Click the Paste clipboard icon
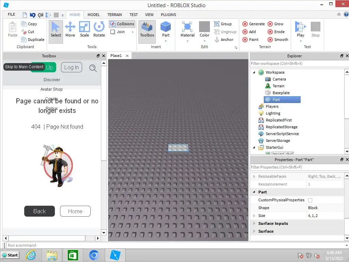The image size is (349, 262). pyautogui.click(x=13, y=27)
